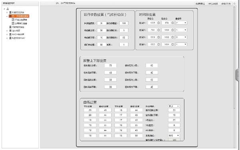Open the time picker for period 3 end time
The image size is (240, 150).
pos(172,37)
